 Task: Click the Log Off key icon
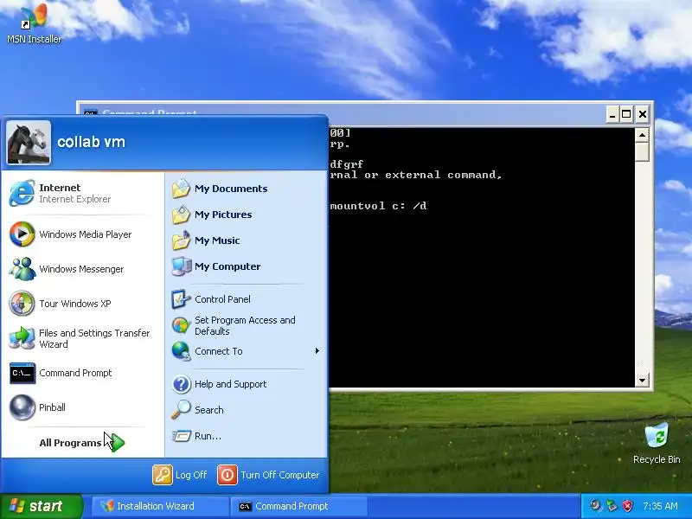point(163,475)
